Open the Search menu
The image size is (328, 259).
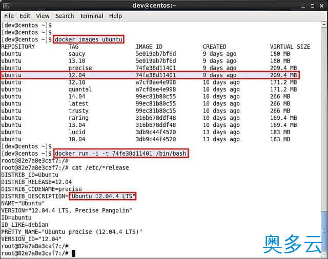coord(65,16)
